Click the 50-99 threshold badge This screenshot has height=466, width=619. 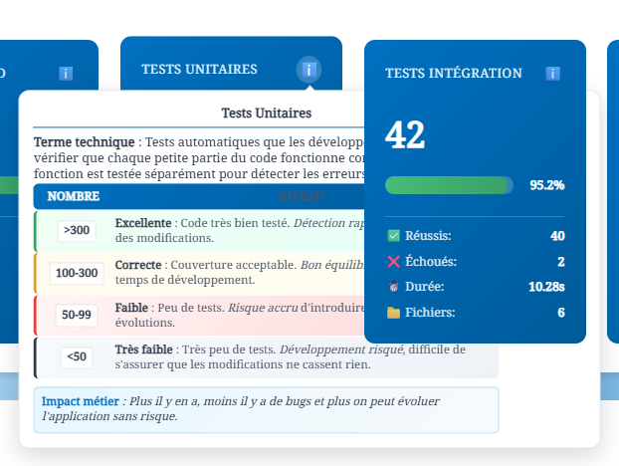pos(77,315)
